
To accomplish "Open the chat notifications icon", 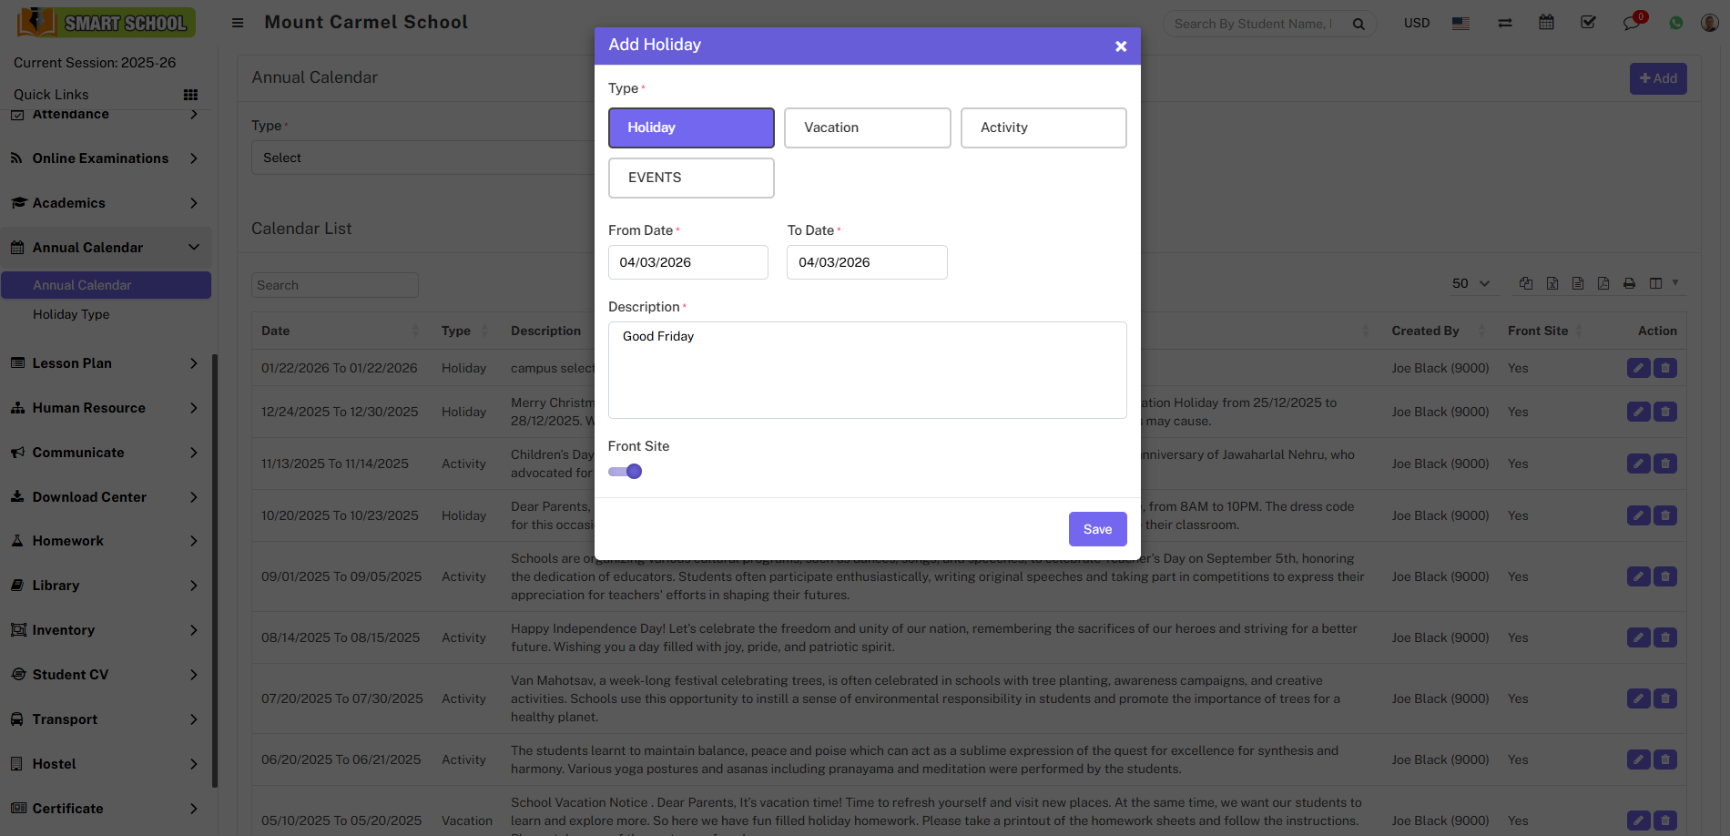I will (1631, 23).
